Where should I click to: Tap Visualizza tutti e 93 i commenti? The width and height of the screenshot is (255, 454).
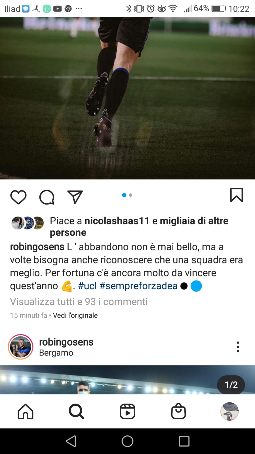click(x=79, y=302)
